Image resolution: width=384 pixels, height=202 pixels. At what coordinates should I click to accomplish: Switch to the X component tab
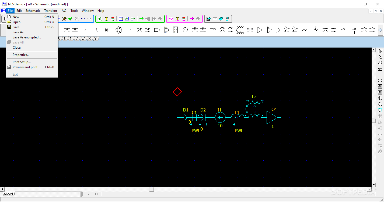89,39
